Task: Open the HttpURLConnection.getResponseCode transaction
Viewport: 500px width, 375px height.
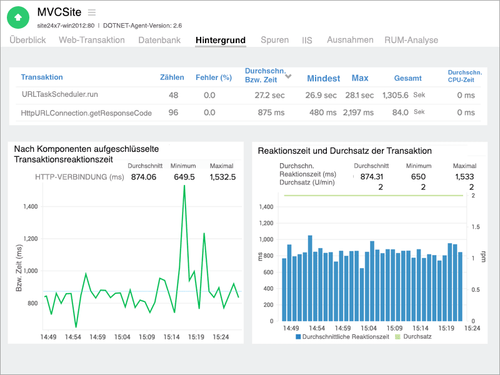Action: (x=87, y=112)
